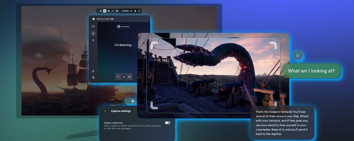
Task: Toggle the teal switch above Capture settings
Action: click(130, 101)
